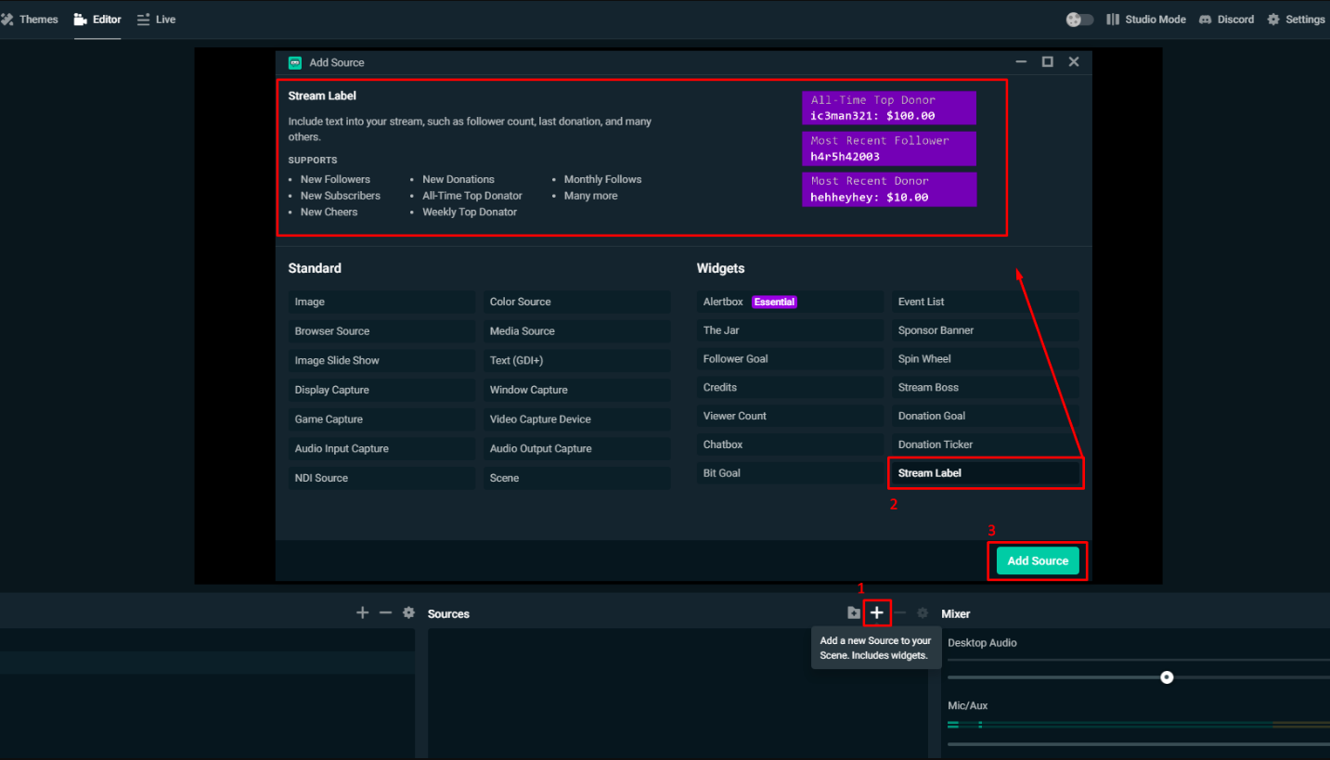Remove scene using the minus icon

coord(385,613)
